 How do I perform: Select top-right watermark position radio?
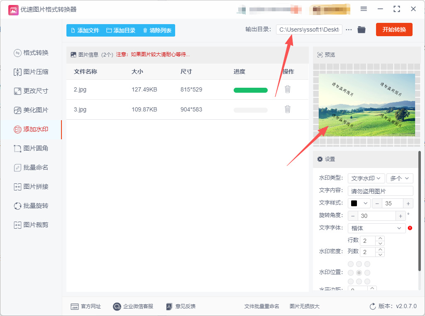coord(367,264)
